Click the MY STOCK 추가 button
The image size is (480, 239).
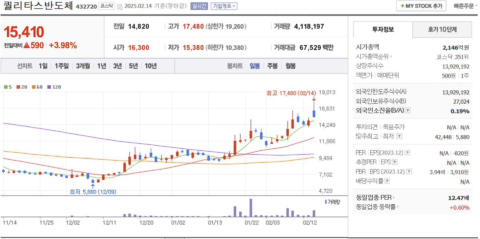pos(421,6)
